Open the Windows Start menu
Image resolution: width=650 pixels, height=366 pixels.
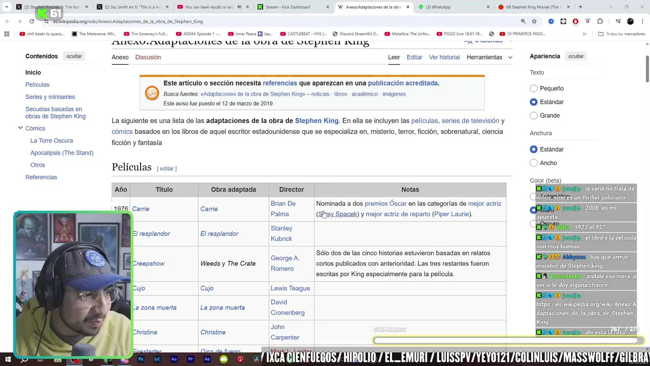pyautogui.click(x=8, y=359)
